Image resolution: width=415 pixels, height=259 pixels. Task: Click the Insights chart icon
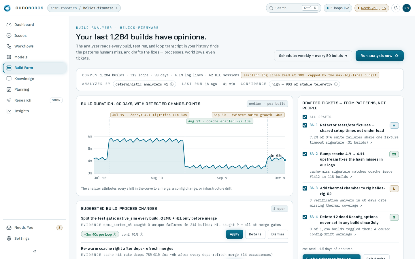click(x=9, y=111)
